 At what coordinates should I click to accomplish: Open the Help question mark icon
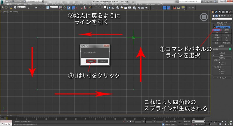point(216,2)
